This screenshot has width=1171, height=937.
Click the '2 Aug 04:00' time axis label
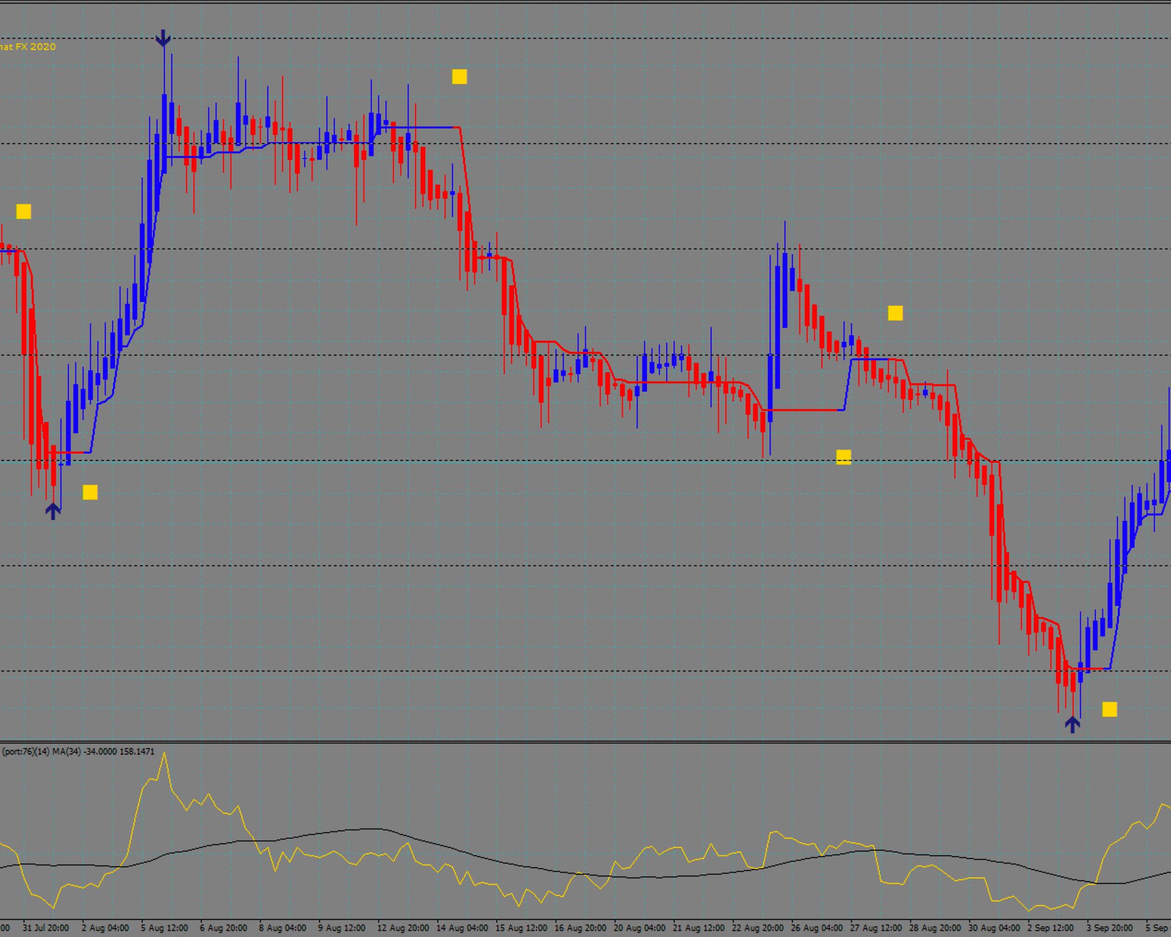coord(105,928)
